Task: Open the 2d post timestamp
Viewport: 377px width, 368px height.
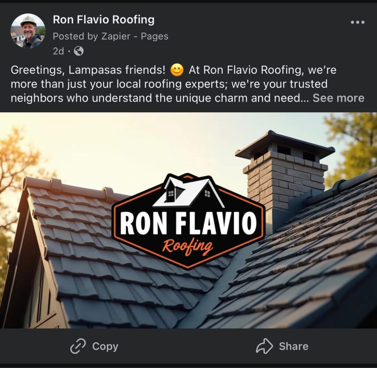Action: 59,51
